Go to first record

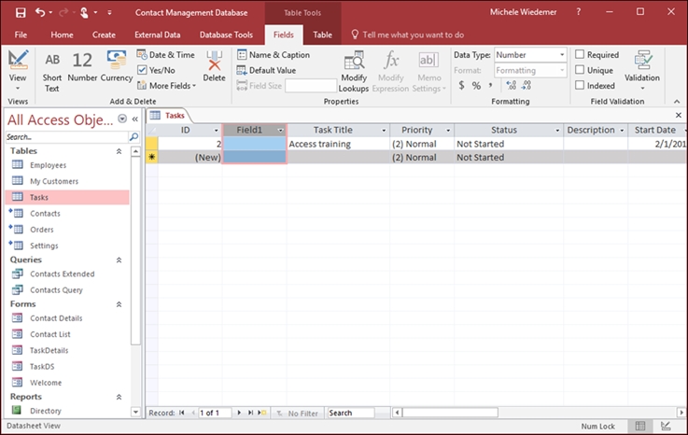click(182, 413)
